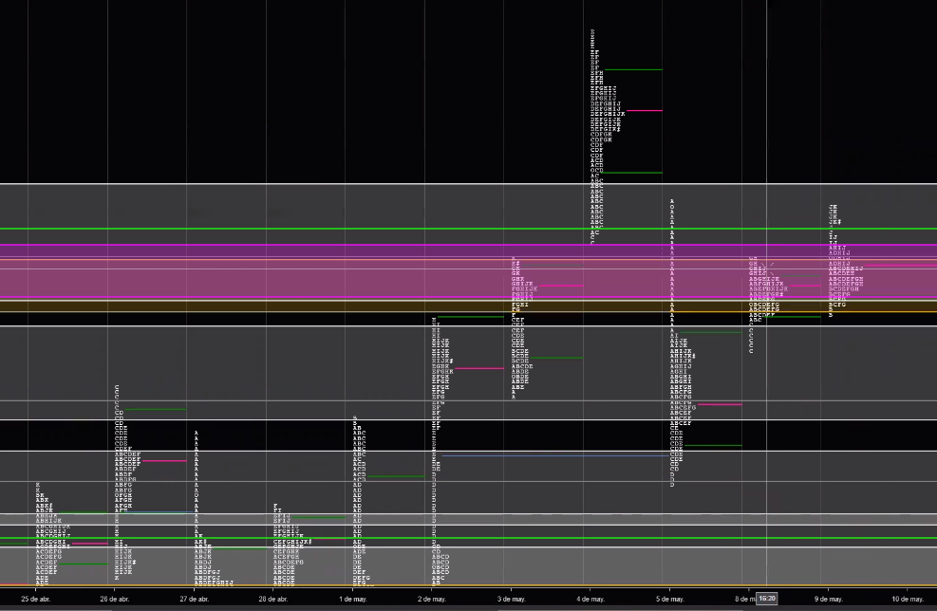
Task: Select the 1 de may. date label
Action: click(353, 599)
